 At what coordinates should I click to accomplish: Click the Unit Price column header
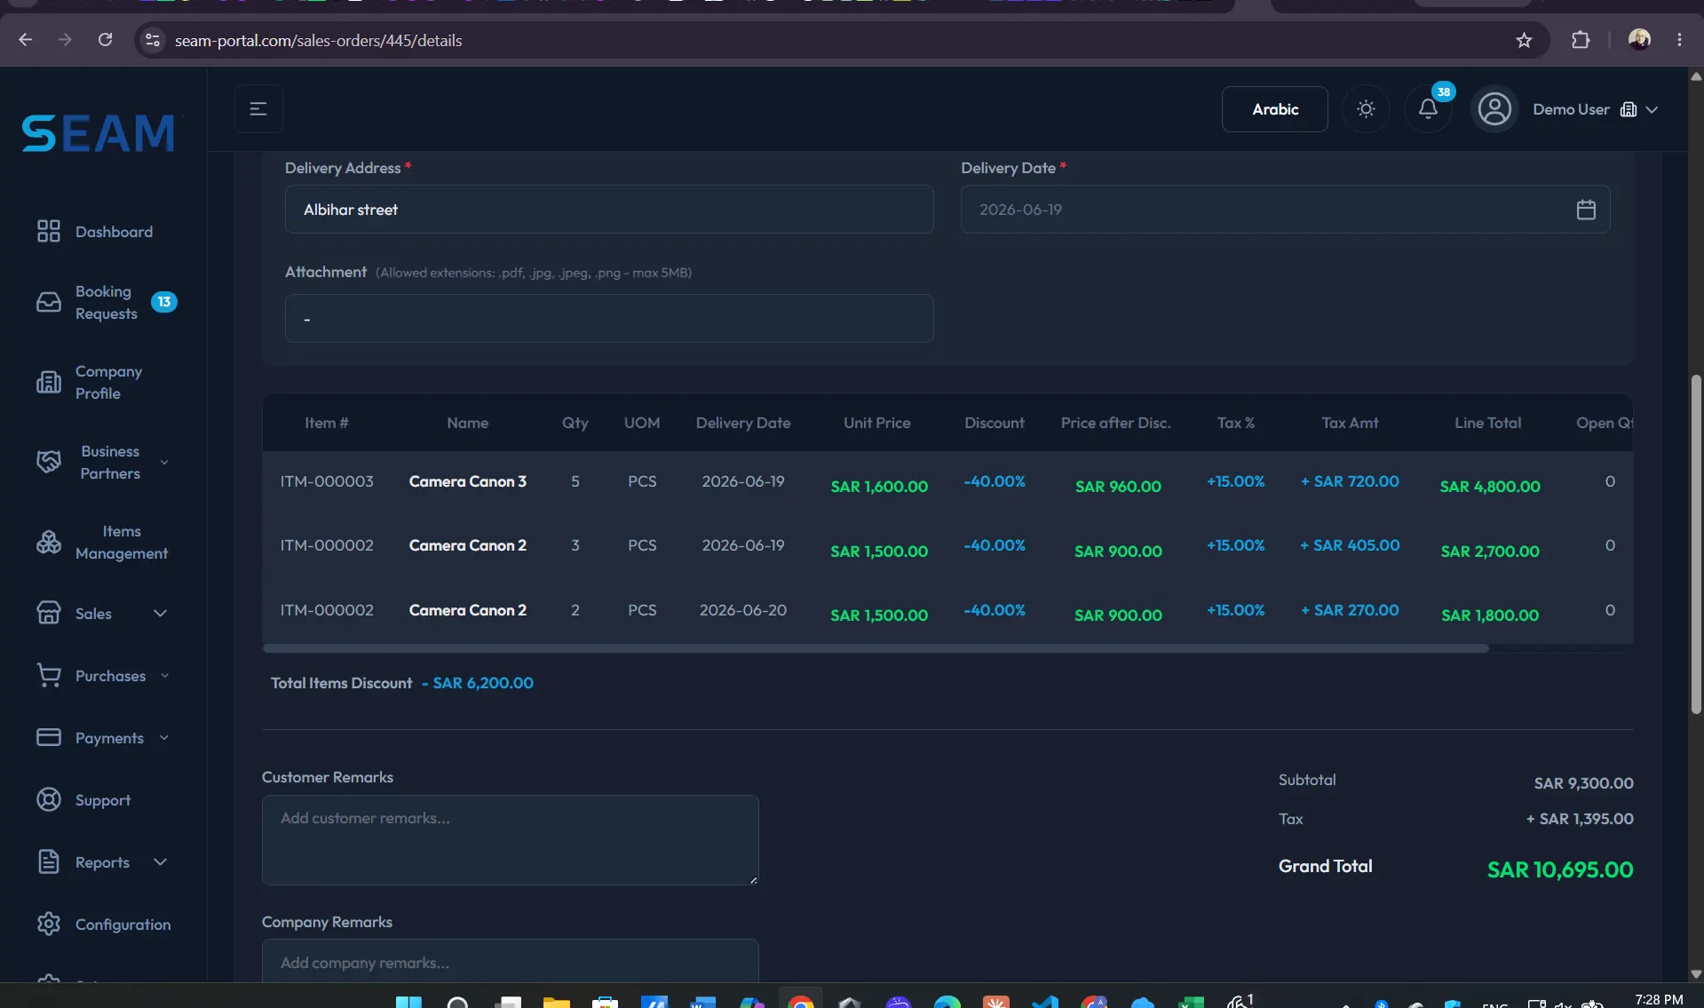876,423
